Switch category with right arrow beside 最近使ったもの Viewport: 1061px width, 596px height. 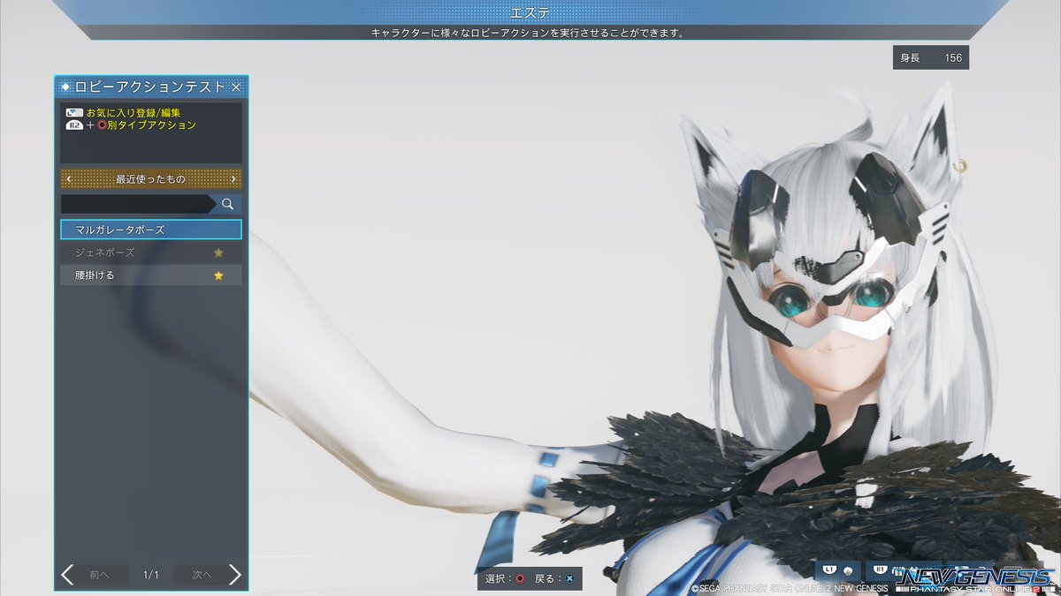pos(233,179)
